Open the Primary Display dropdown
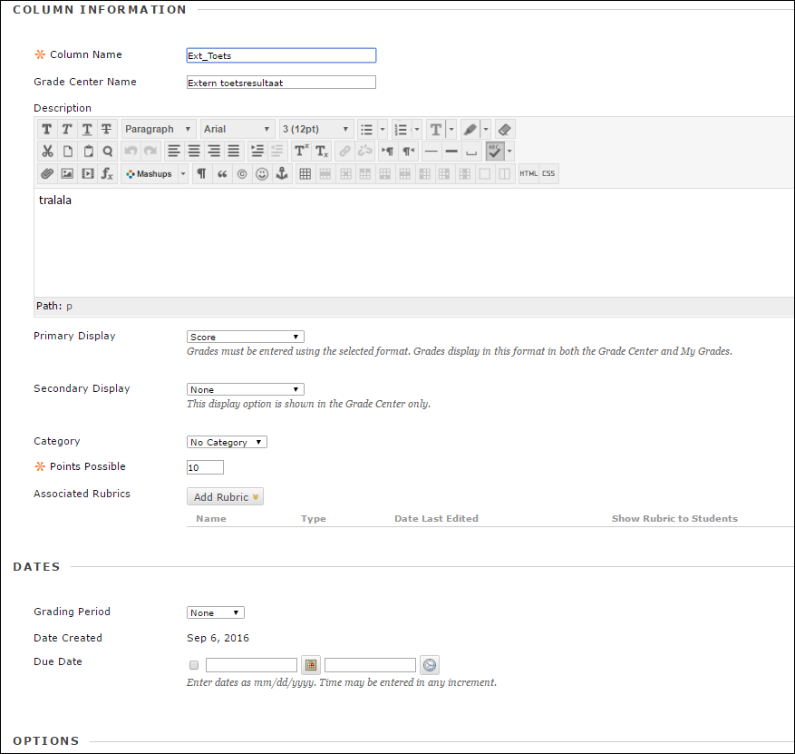The image size is (795, 754). pos(245,337)
